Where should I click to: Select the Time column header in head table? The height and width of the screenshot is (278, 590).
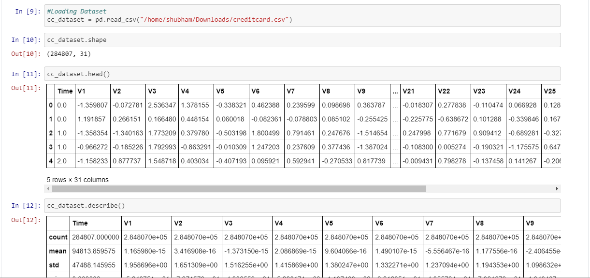click(65, 91)
